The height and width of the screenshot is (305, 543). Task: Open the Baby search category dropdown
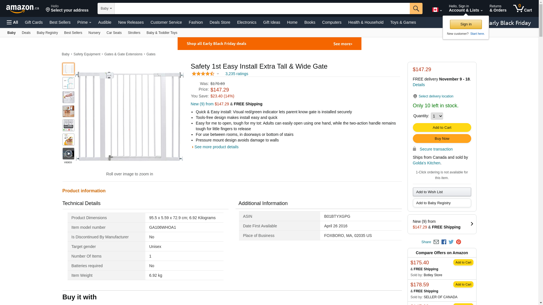(106, 8)
